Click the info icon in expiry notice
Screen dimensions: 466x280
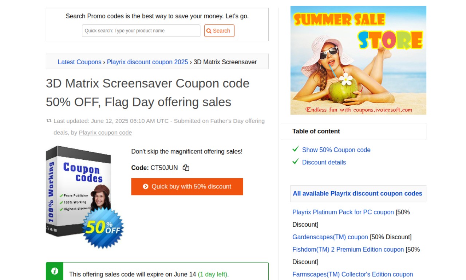(x=55, y=271)
